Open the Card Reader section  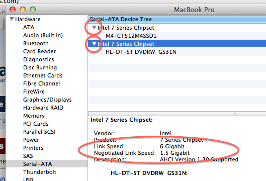pos(40,51)
